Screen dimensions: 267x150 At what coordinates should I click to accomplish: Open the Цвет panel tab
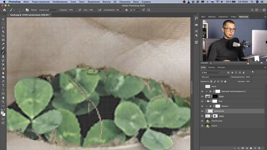click(x=203, y=17)
